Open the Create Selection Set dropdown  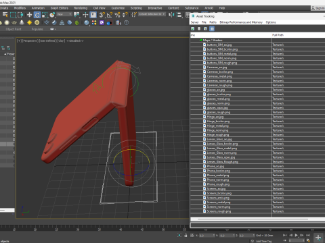point(152,14)
